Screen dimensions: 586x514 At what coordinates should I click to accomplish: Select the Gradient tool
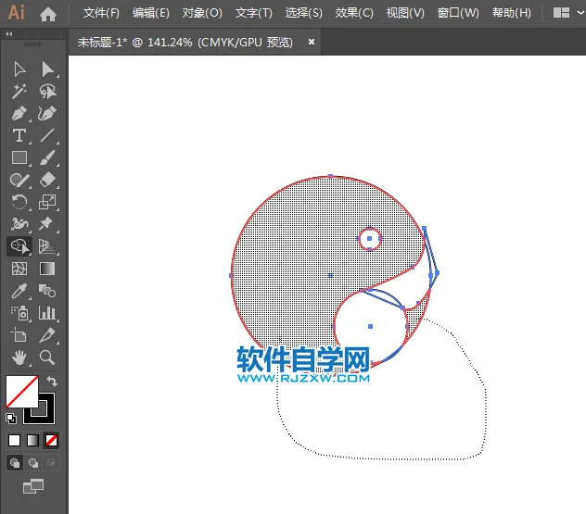(47, 269)
